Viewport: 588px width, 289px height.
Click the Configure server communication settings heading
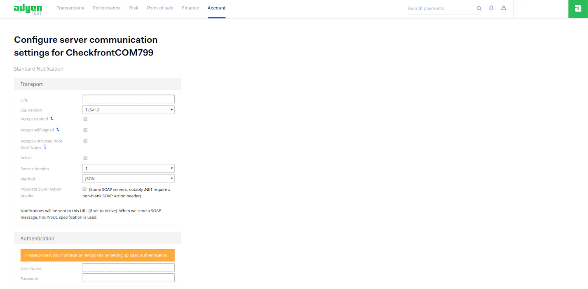(86, 46)
